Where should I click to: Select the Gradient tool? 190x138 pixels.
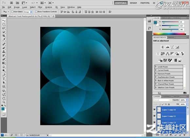pos(4,63)
